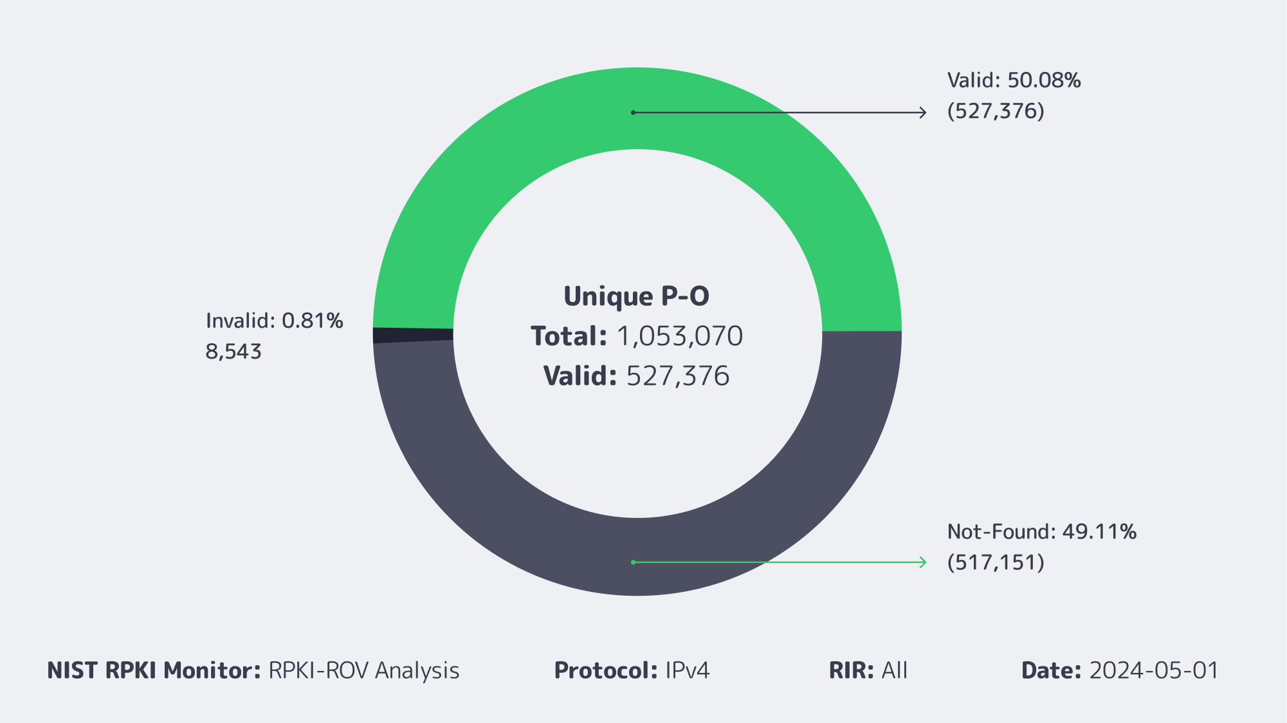Click the center Valid: 527,376 text

pyautogui.click(x=636, y=376)
